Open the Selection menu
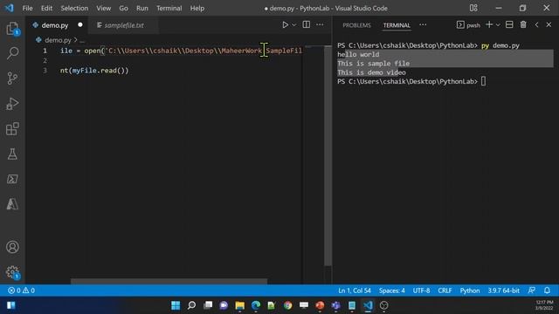The width and height of the screenshot is (559, 314). (x=74, y=8)
